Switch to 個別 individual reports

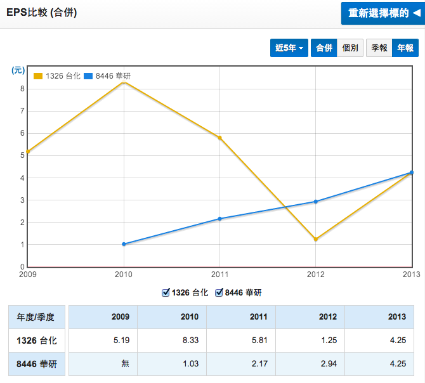click(x=350, y=48)
